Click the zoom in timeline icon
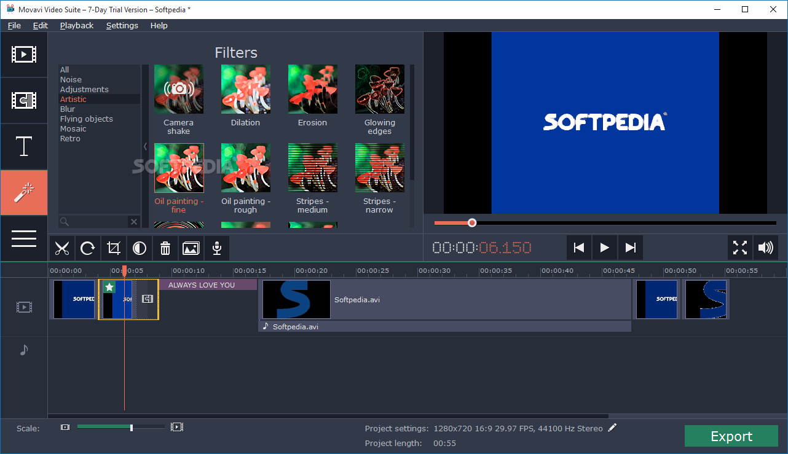Screen dimensions: 788x454 (177, 427)
